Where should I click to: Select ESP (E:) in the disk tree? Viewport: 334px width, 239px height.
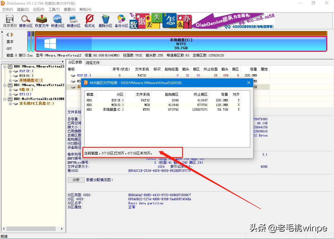[x=26, y=71]
